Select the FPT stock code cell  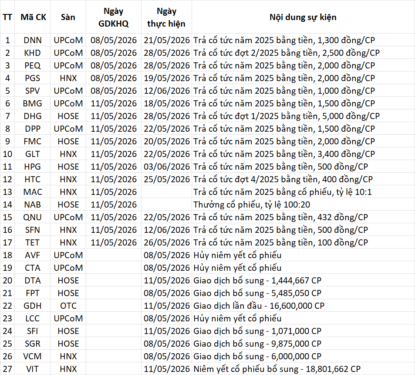[33, 293]
